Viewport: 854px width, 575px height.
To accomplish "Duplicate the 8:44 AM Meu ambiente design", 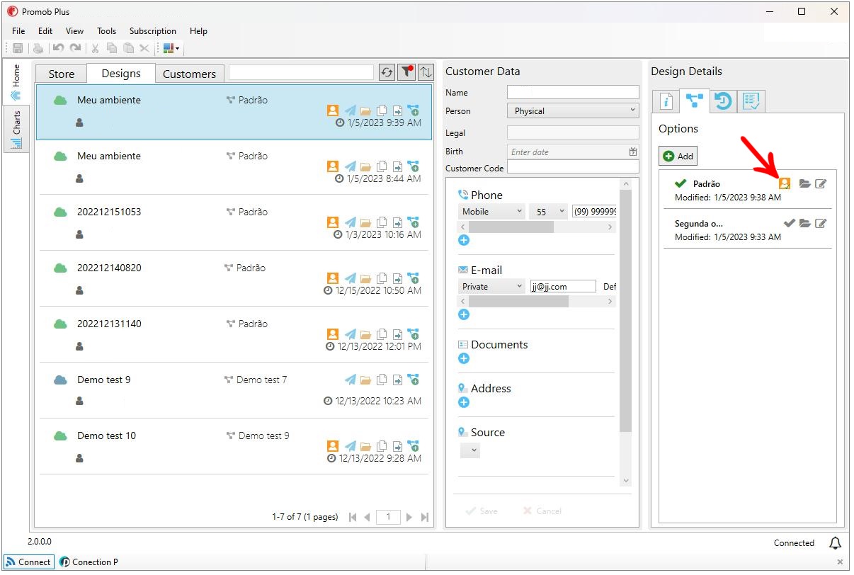I will 382,166.
